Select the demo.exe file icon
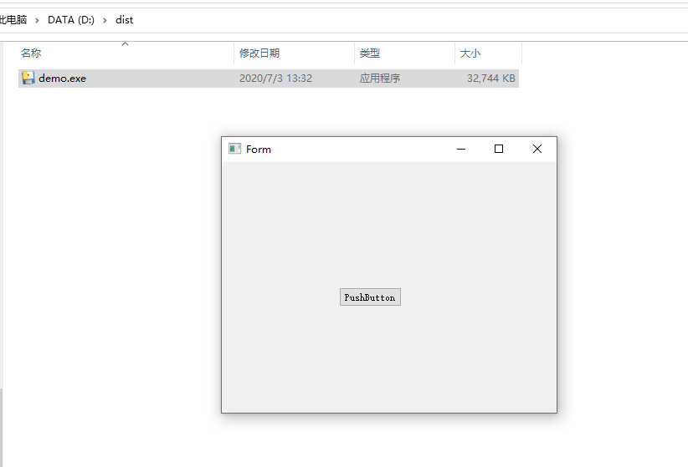This screenshot has width=688, height=467. coord(28,78)
